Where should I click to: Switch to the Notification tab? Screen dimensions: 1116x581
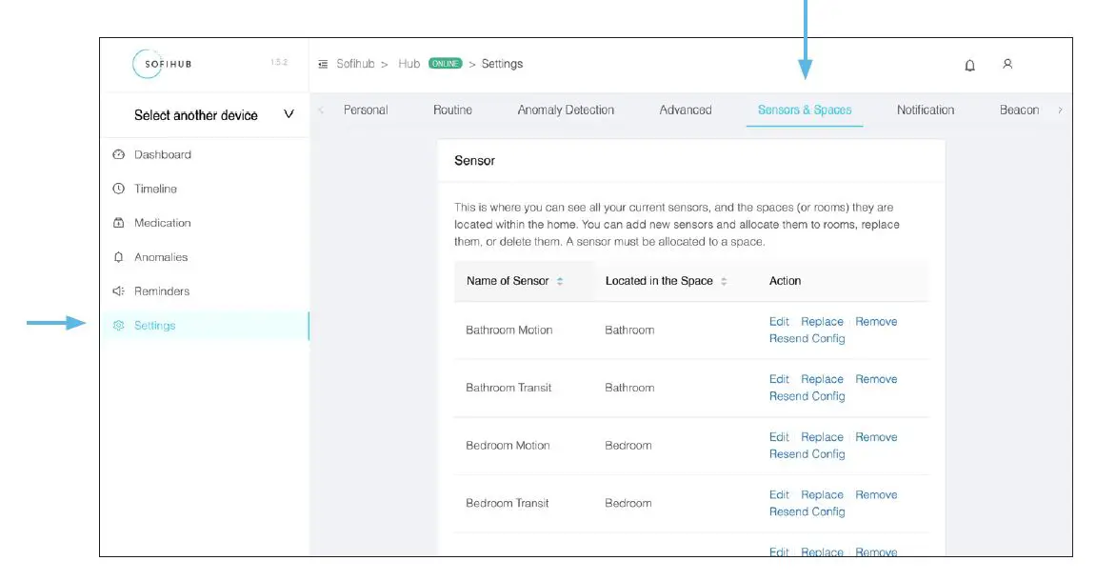click(x=925, y=110)
